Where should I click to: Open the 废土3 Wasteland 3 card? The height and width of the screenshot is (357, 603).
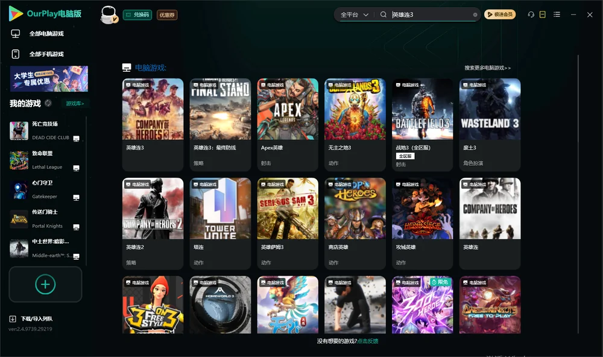coord(490,125)
